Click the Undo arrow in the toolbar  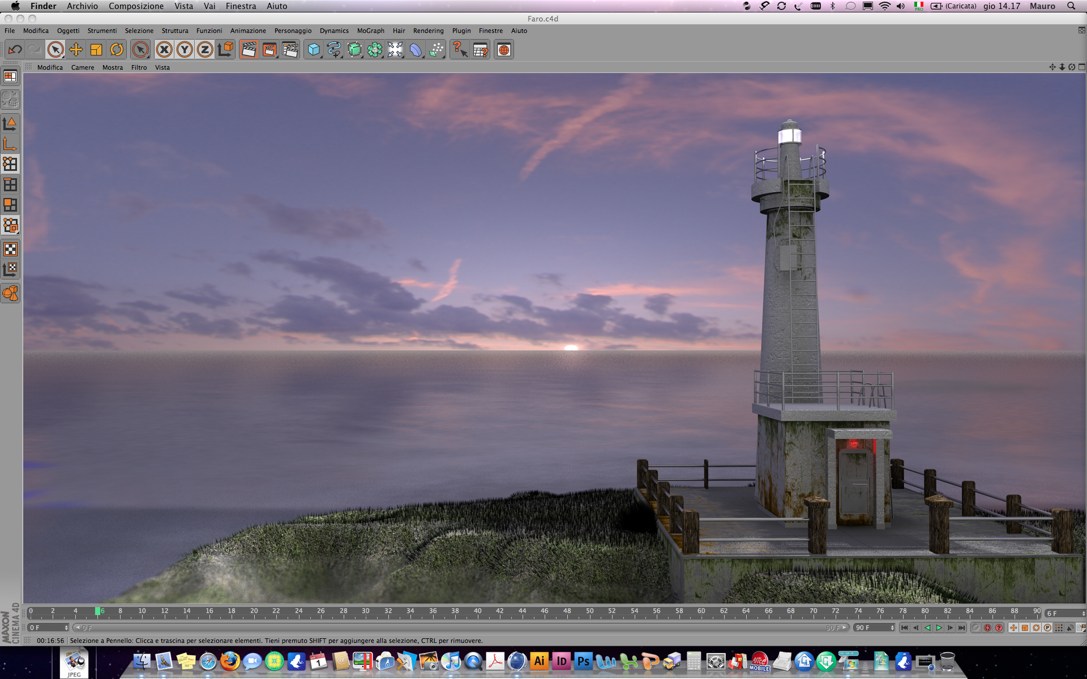click(x=15, y=50)
